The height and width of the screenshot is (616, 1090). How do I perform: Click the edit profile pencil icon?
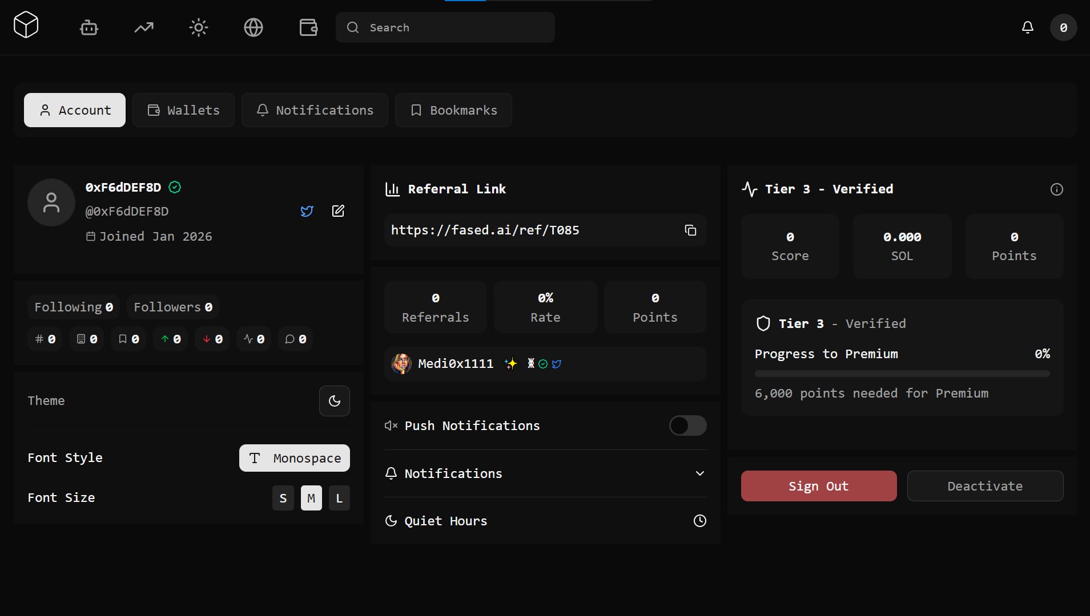338,211
